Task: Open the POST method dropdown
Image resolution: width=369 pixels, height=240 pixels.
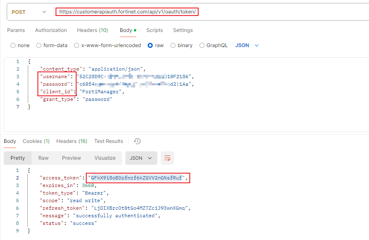Action: coord(29,12)
